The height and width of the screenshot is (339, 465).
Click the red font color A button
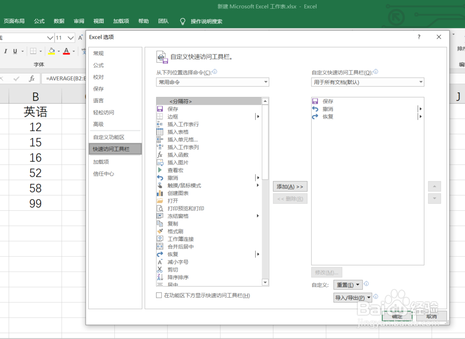pyautogui.click(x=66, y=51)
